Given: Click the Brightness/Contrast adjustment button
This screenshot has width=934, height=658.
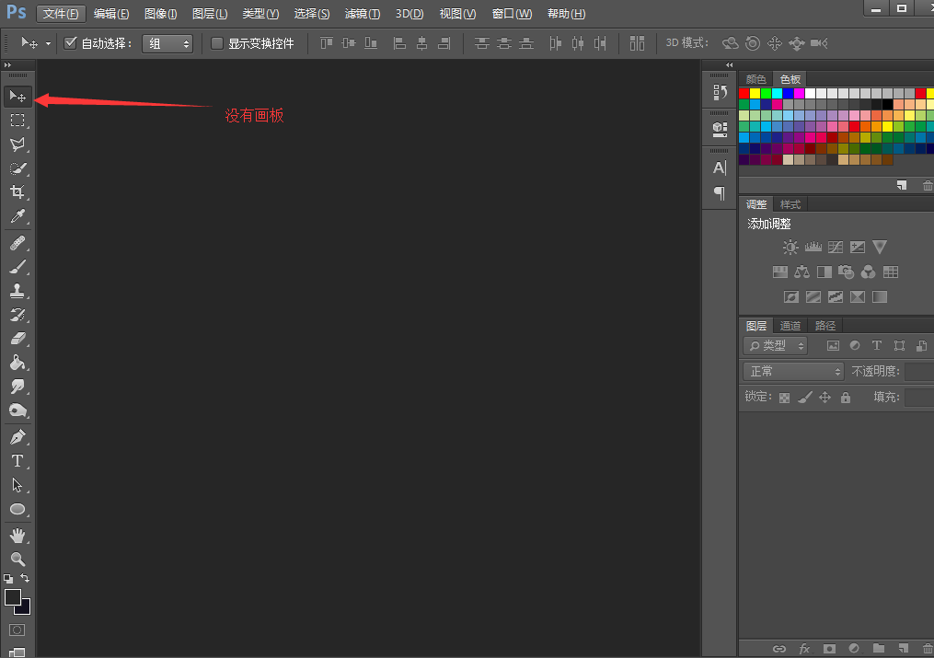Looking at the screenshot, I should pos(790,248).
